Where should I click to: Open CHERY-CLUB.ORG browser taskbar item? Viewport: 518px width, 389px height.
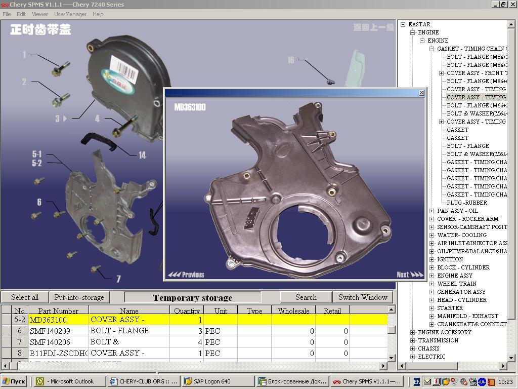click(x=144, y=381)
